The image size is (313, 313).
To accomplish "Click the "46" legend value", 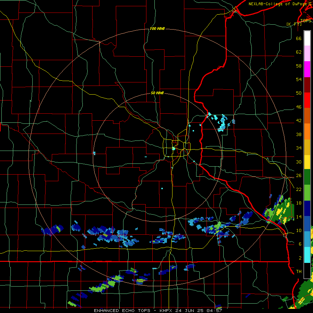I will point(299,107).
